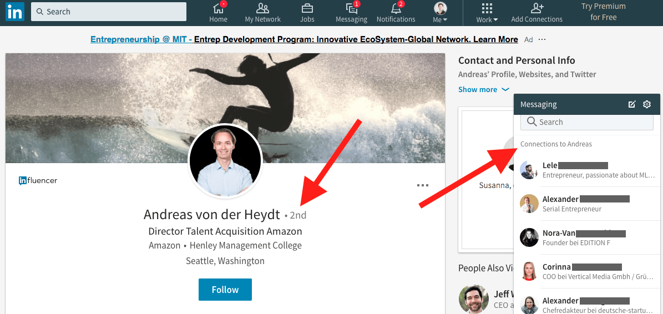663x314 pixels.
Task: Expand the Me profile dropdown
Action: (x=440, y=13)
